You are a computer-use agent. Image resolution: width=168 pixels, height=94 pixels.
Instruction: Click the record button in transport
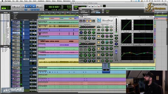pyautogui.click(x=99, y=6)
